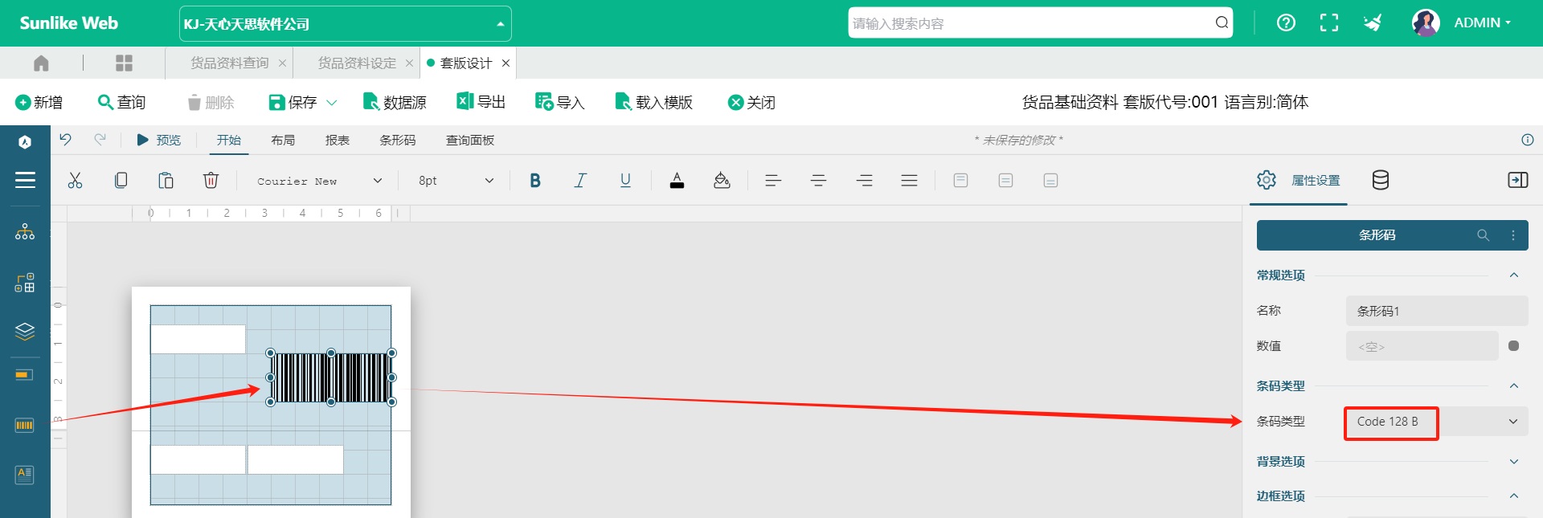This screenshot has width=1543, height=518.
Task: Click the home tab icon
Action: pyautogui.click(x=41, y=63)
